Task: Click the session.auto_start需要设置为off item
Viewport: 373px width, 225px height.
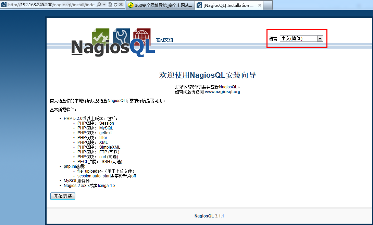Action: point(107,176)
